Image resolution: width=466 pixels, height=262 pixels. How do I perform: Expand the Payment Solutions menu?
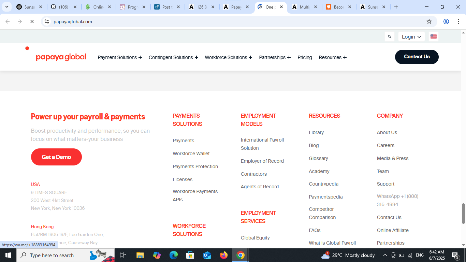pyautogui.click(x=120, y=57)
